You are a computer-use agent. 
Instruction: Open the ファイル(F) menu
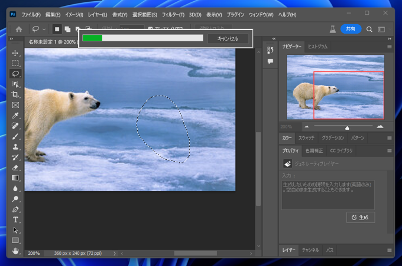click(31, 15)
